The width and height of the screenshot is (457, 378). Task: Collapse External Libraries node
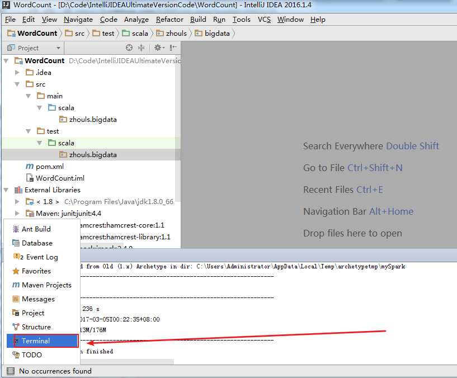6,190
